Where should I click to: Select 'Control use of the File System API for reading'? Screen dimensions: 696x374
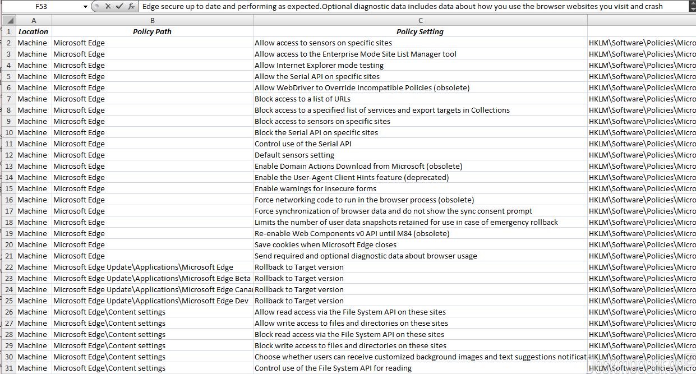(420, 368)
